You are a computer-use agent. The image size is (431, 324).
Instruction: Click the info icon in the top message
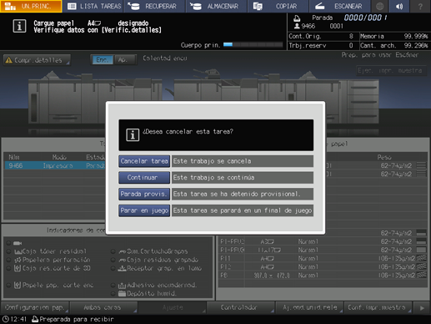point(19,26)
